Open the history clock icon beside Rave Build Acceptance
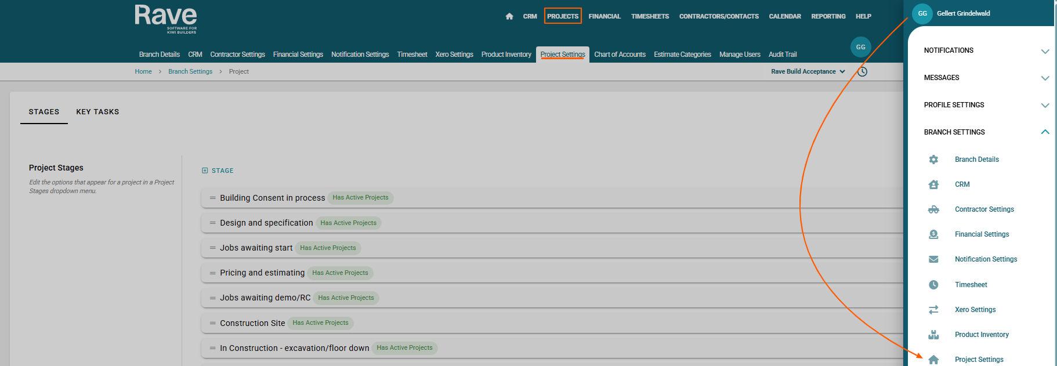The height and width of the screenshot is (366, 1057). tap(862, 72)
